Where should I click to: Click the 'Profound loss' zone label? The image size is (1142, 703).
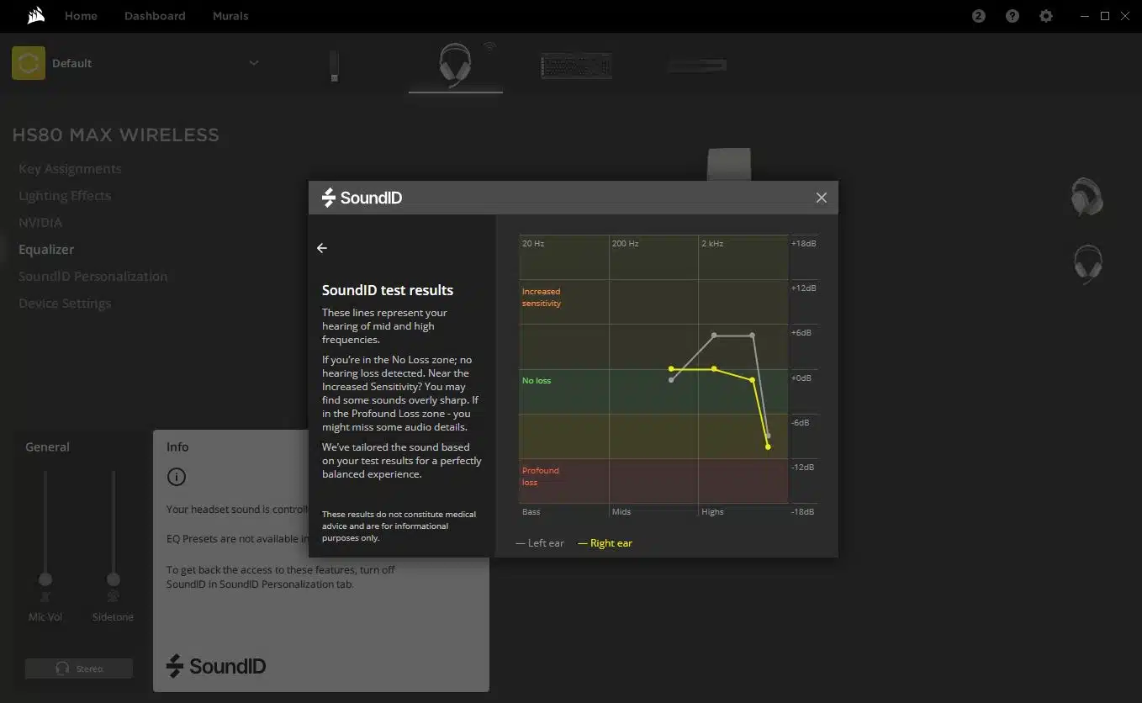[x=541, y=477]
